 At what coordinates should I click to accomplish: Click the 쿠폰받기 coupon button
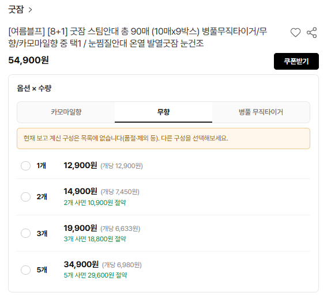[x=296, y=62]
